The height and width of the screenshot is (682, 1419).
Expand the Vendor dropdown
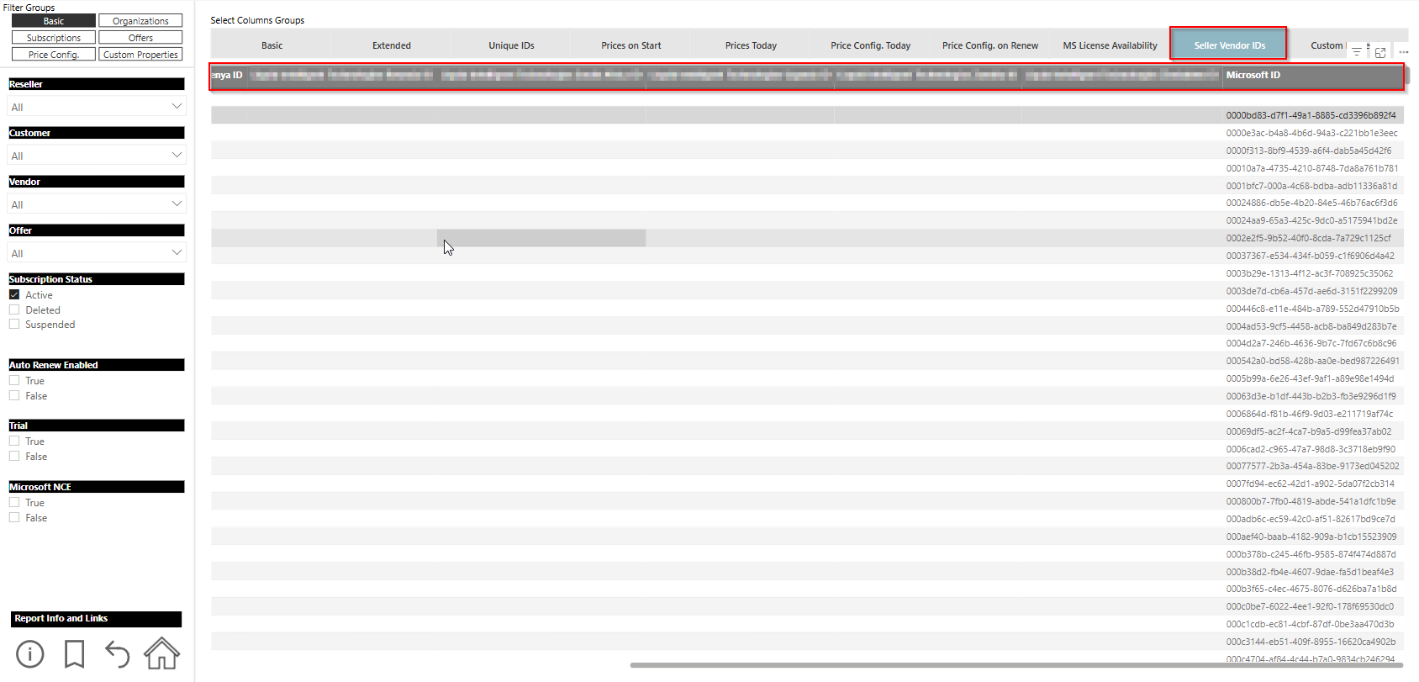click(x=97, y=204)
